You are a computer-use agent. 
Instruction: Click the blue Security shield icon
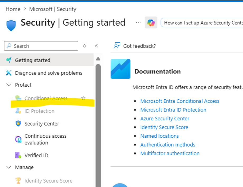pyautogui.click(x=11, y=25)
